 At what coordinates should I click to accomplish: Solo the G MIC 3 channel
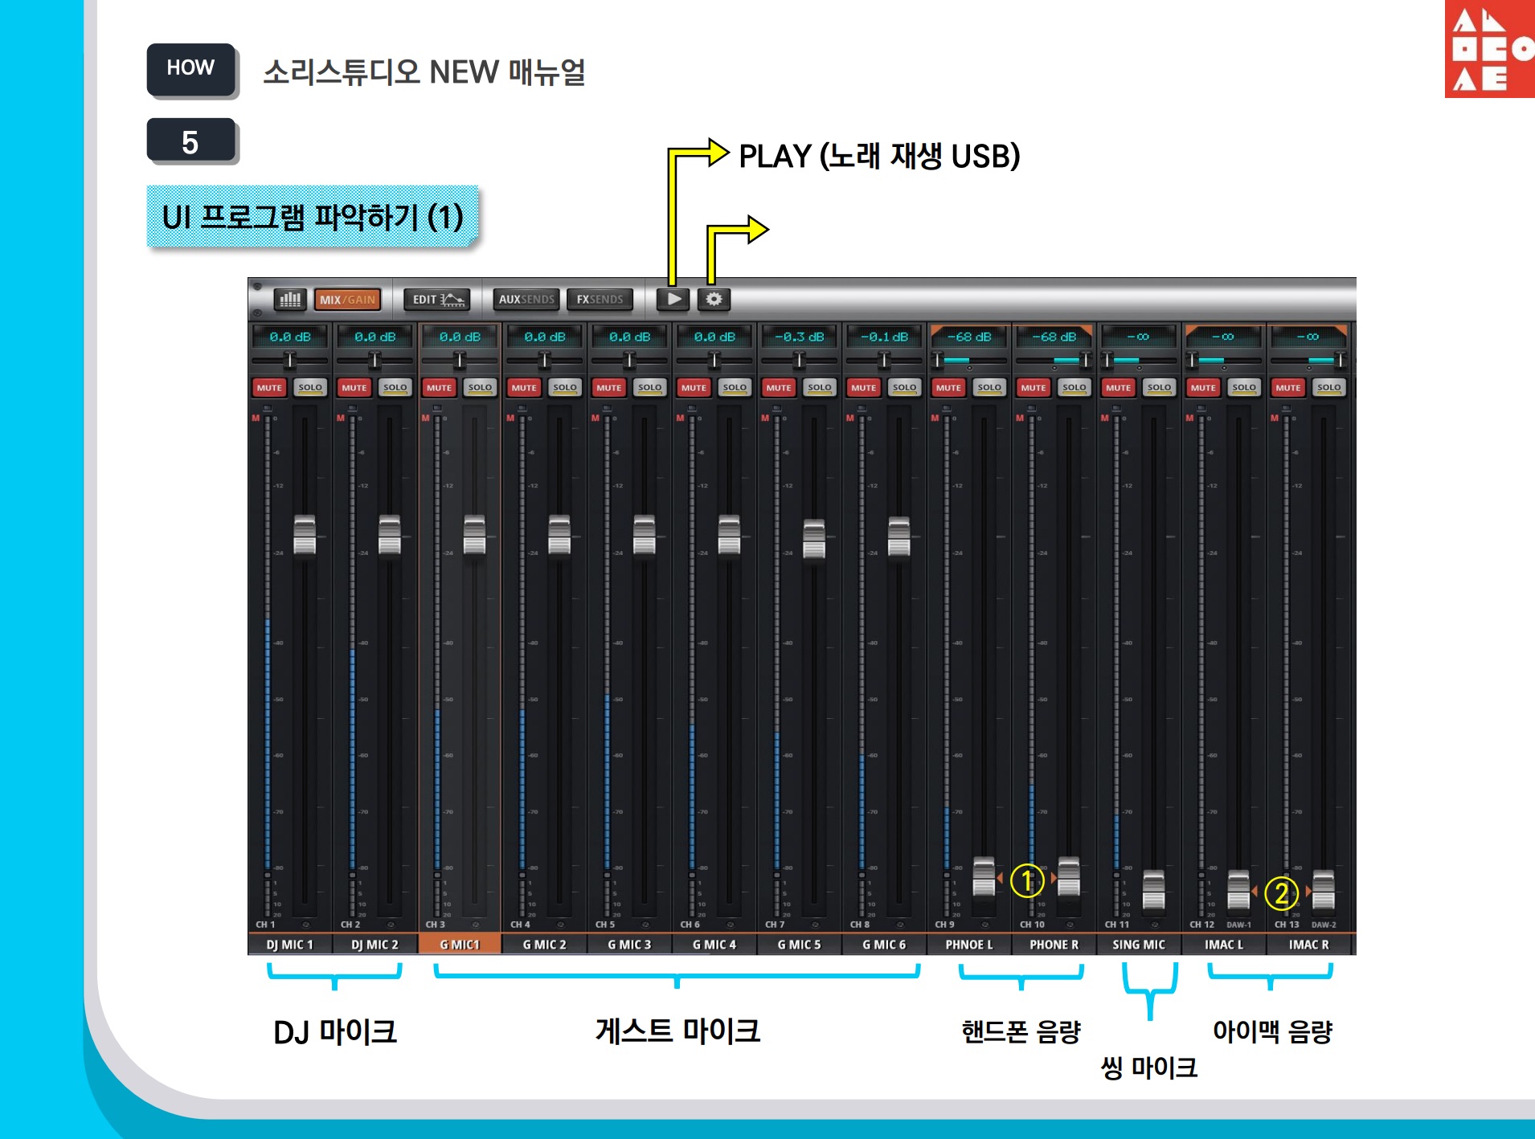click(x=650, y=388)
